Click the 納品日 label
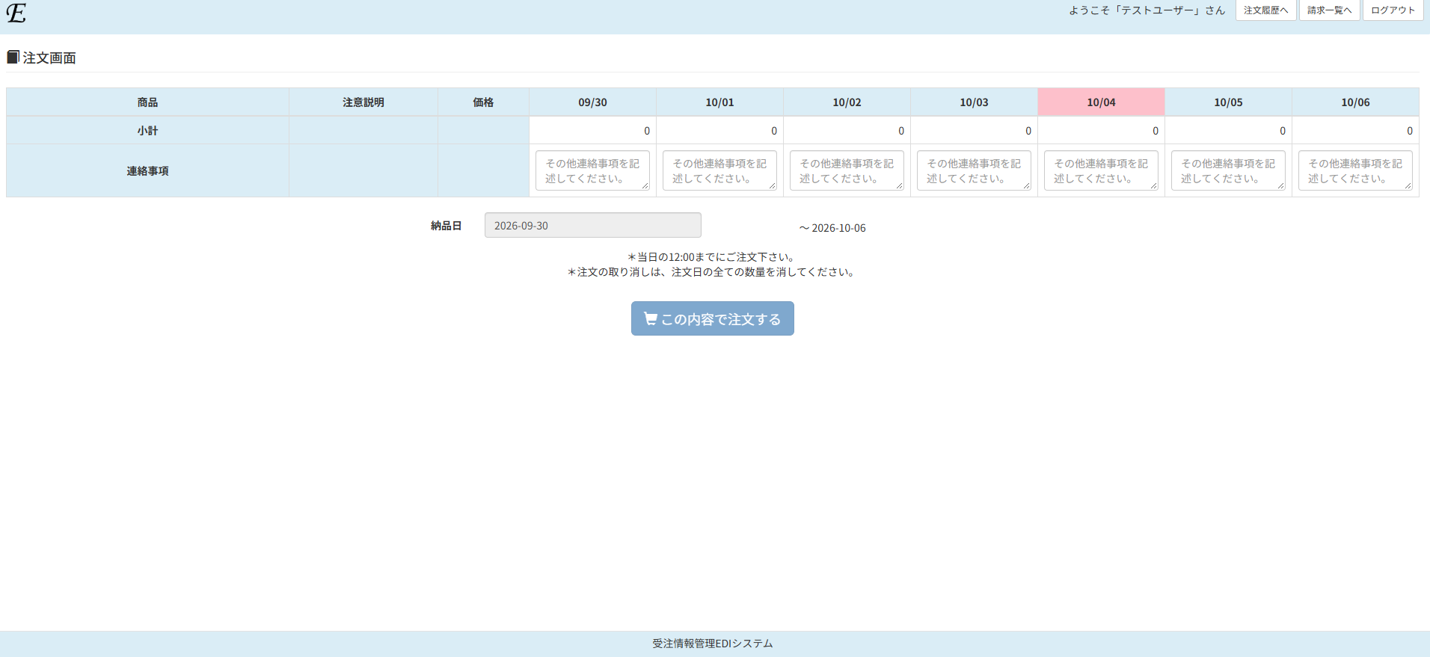This screenshot has width=1430, height=657. pyautogui.click(x=447, y=226)
